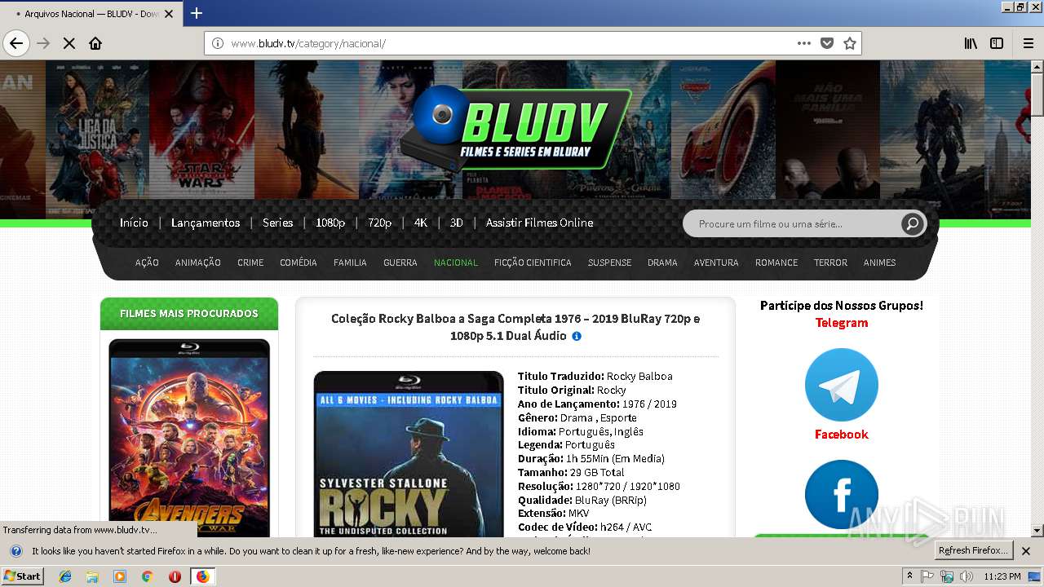Open Firefox hamburger menu
The height and width of the screenshot is (587, 1044).
(1029, 43)
